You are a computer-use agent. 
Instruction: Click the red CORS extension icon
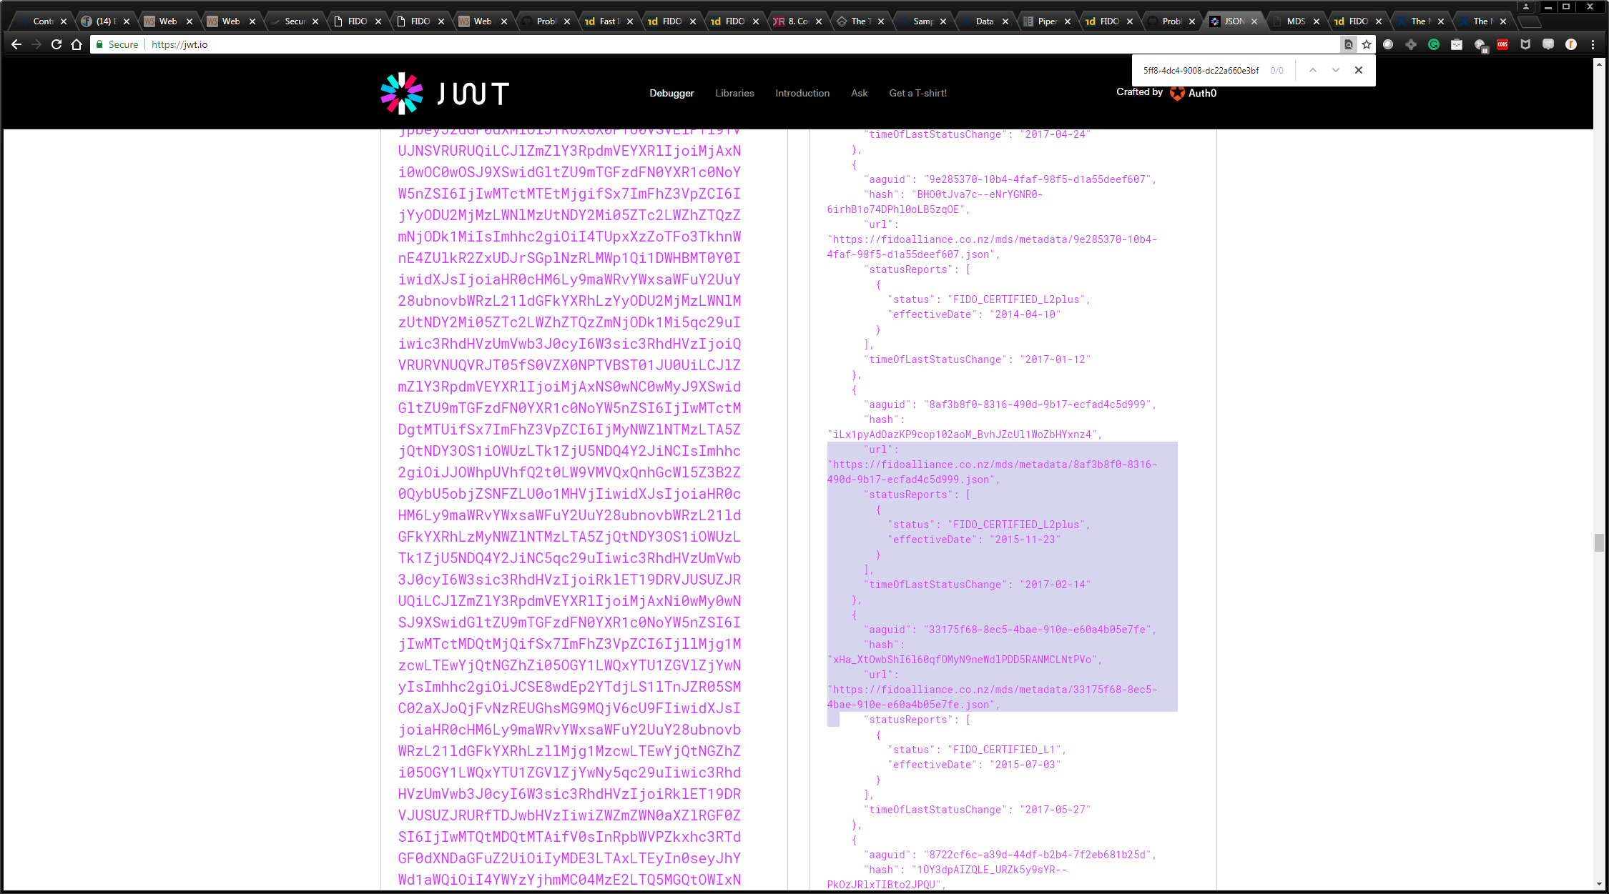pos(1502,44)
